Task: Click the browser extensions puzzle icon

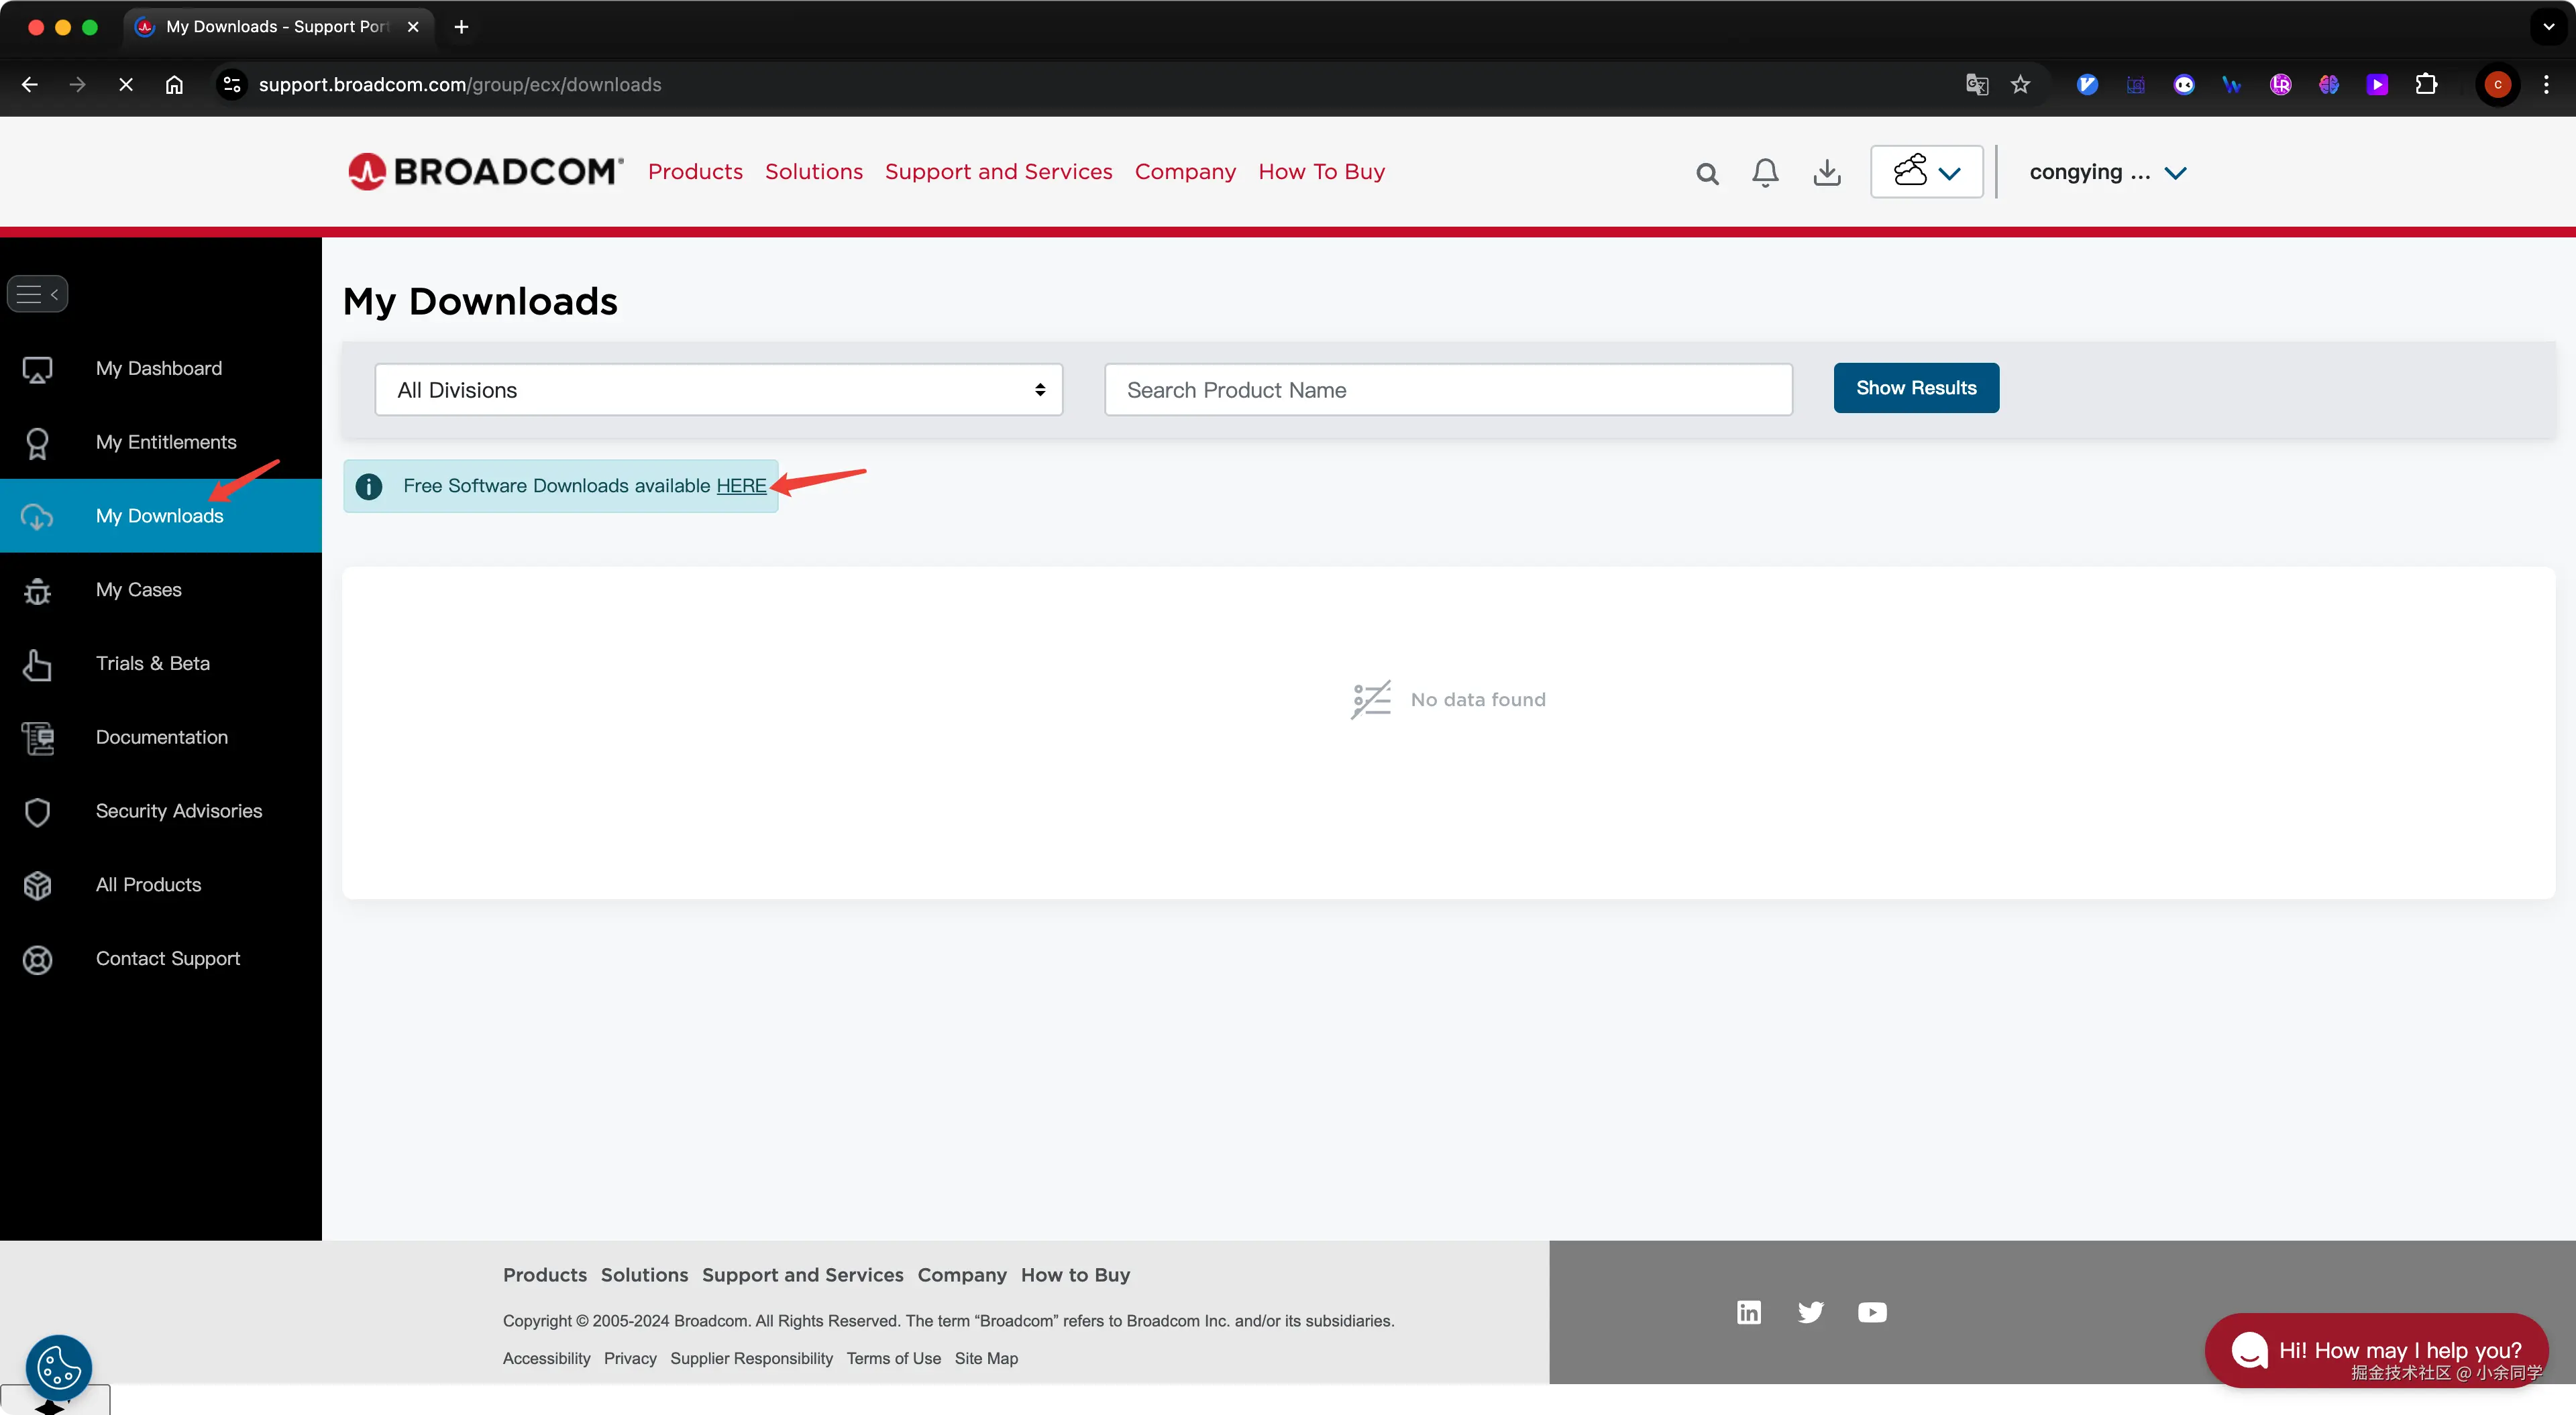Action: (2426, 85)
